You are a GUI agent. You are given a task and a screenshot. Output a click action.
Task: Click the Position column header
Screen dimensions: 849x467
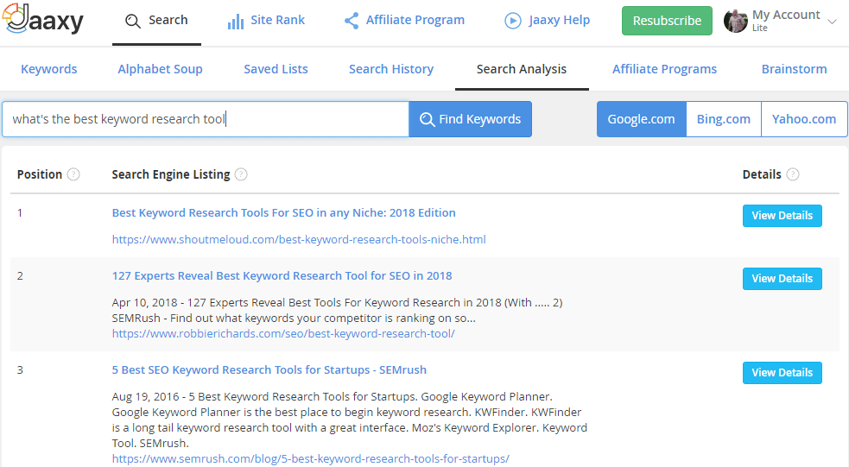click(40, 174)
